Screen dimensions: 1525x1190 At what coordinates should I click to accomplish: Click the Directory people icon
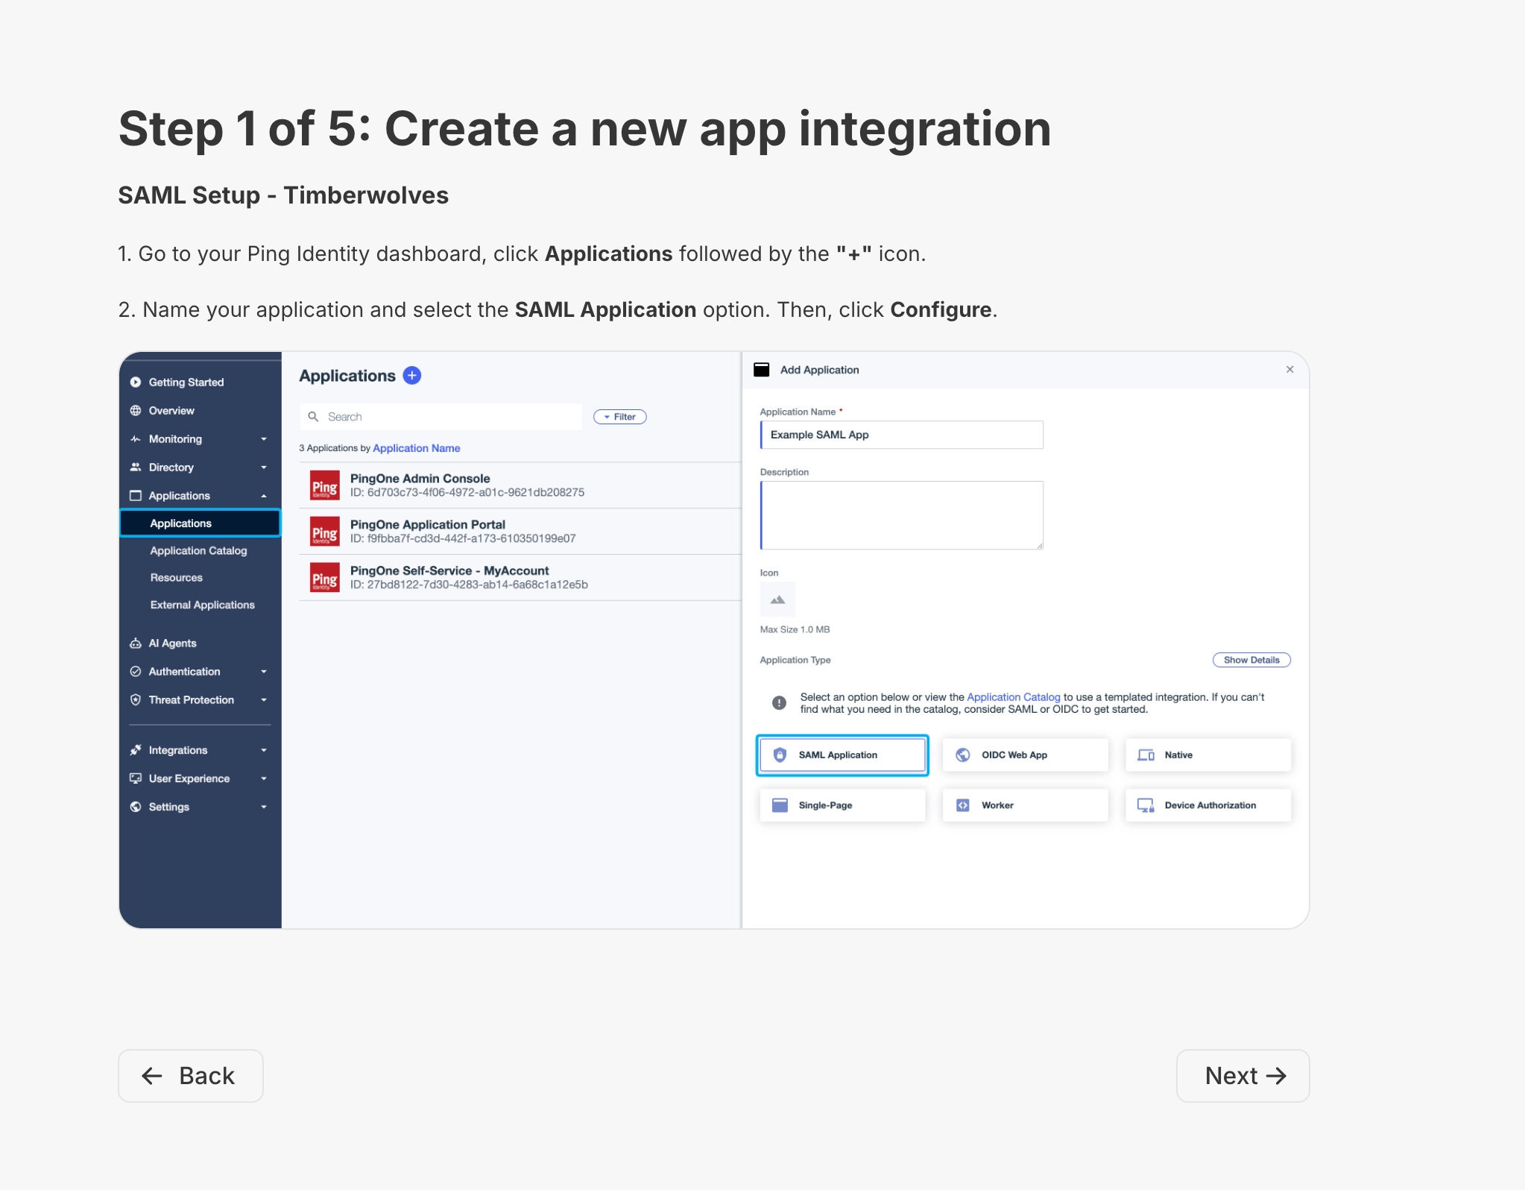tap(136, 467)
